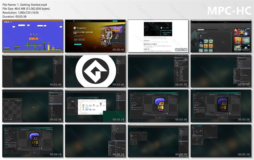Open the thumbnail stamped 00:04:58
This screenshot has height=160, width=254.
pyautogui.click(x=158, y=141)
